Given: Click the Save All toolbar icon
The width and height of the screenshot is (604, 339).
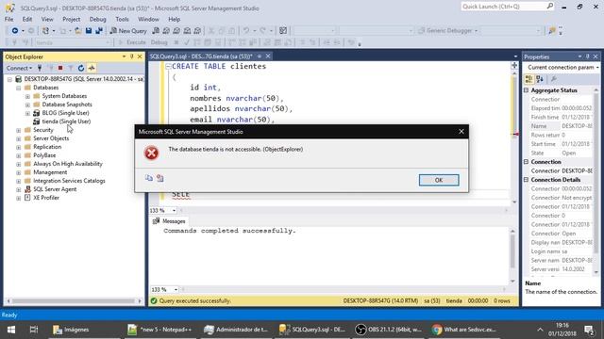Looking at the screenshot, I should coord(99,31).
